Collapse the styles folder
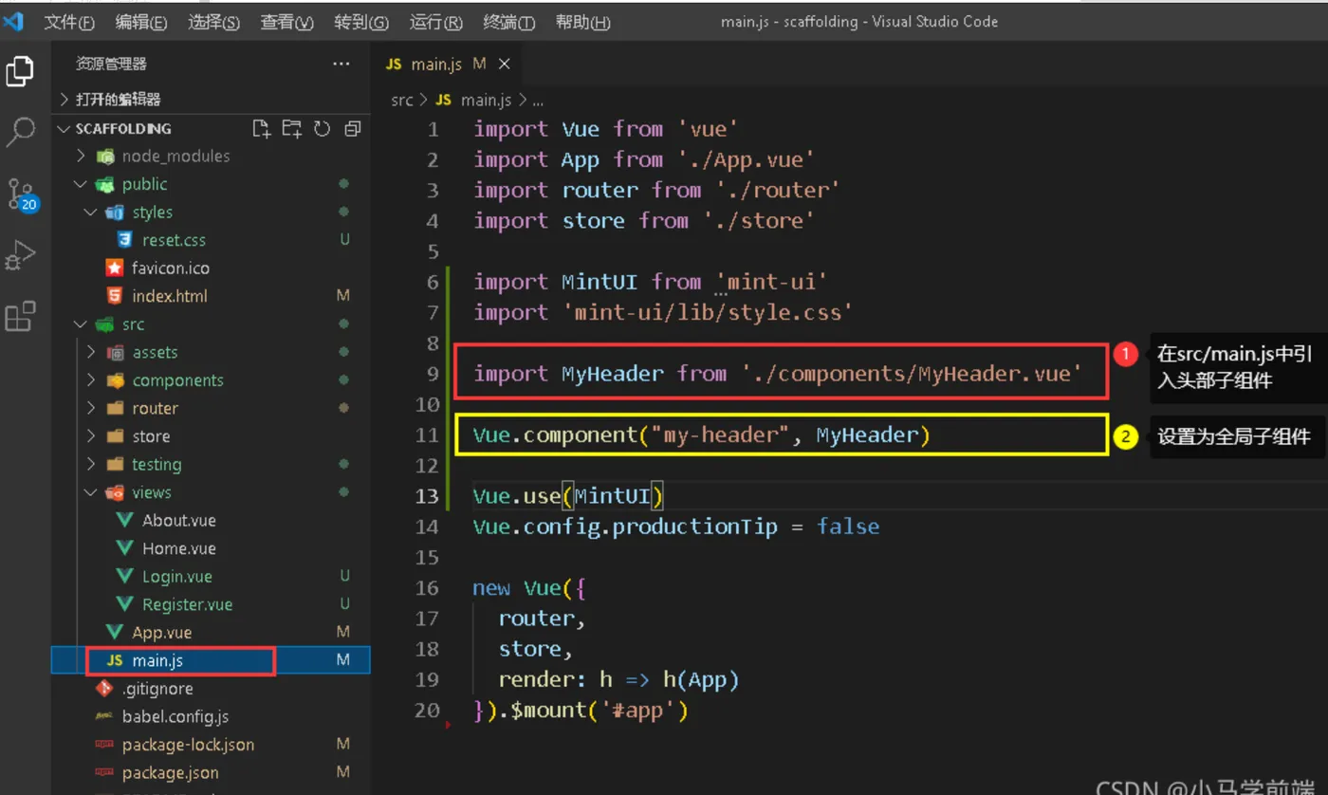The height and width of the screenshot is (795, 1328). [x=91, y=213]
